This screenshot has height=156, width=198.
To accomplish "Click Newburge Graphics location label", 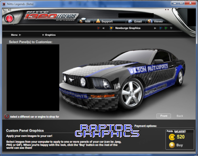I will [x=128, y=28].
